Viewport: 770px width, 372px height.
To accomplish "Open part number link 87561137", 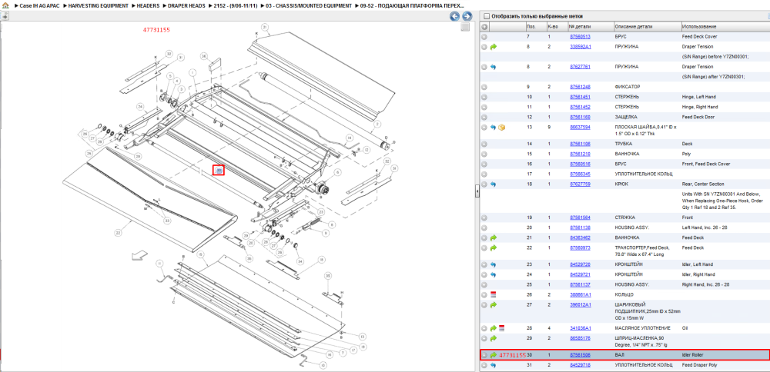I will 580,284.
